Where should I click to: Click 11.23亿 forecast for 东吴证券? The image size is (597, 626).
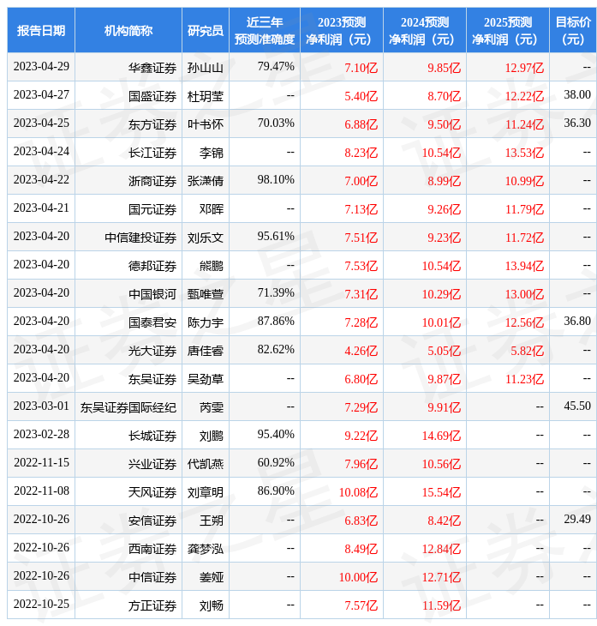(x=524, y=380)
